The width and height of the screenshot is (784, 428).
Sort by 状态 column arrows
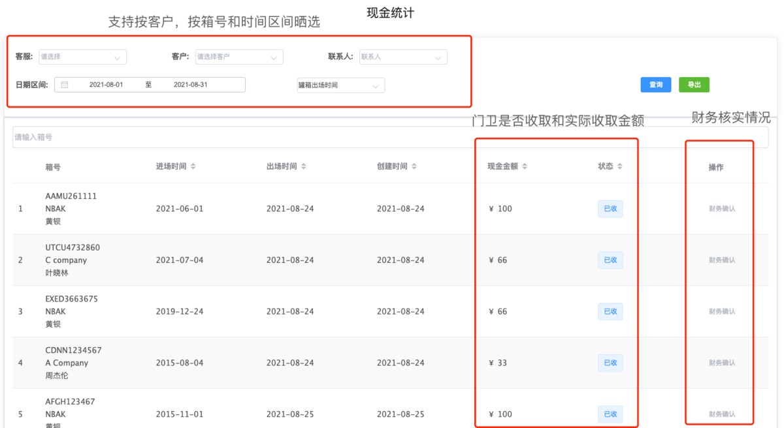pos(619,166)
